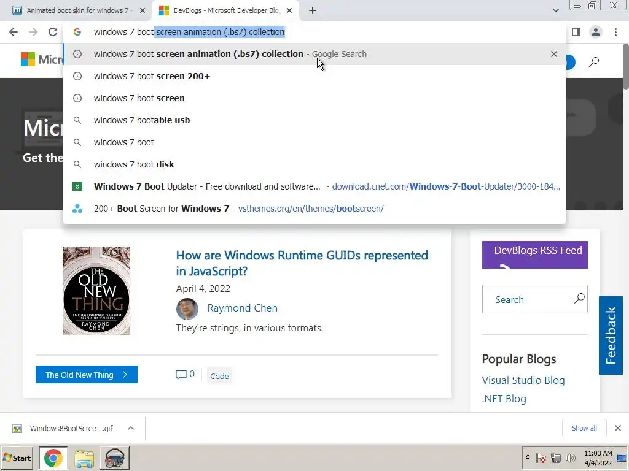Open the site search magnifier in header

[594, 62]
